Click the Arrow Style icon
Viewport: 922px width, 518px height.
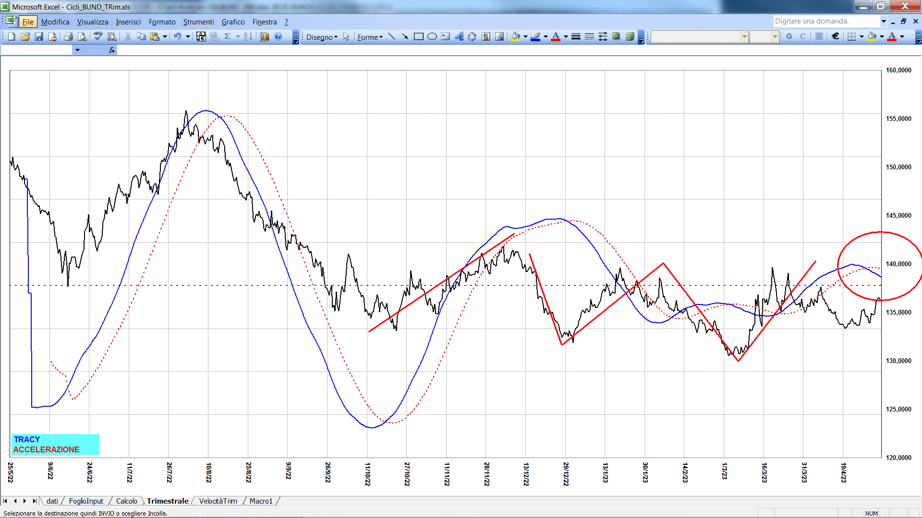603,36
